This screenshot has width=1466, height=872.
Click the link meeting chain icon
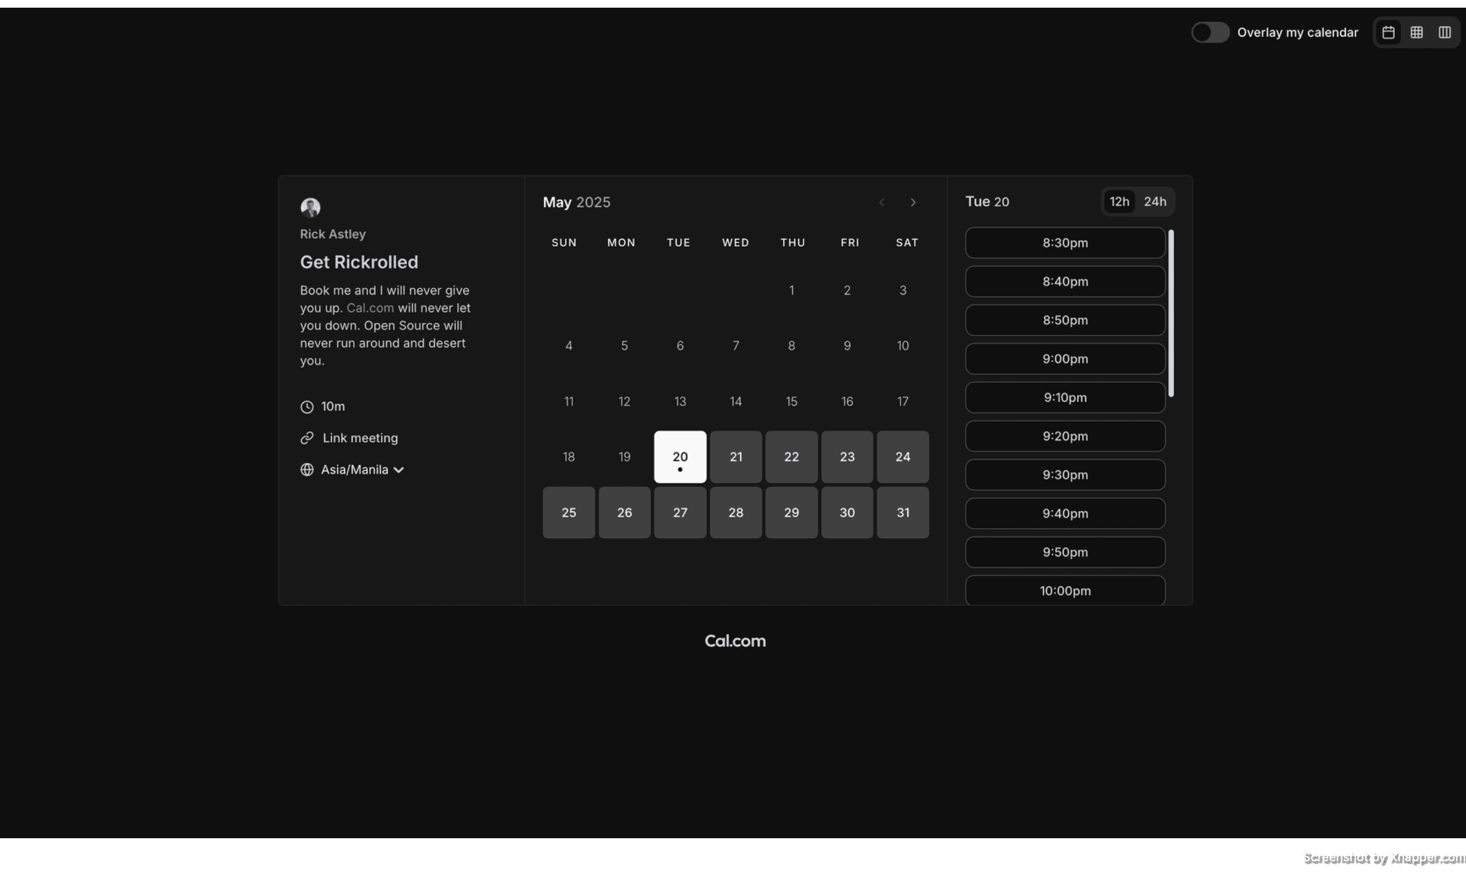coord(307,438)
